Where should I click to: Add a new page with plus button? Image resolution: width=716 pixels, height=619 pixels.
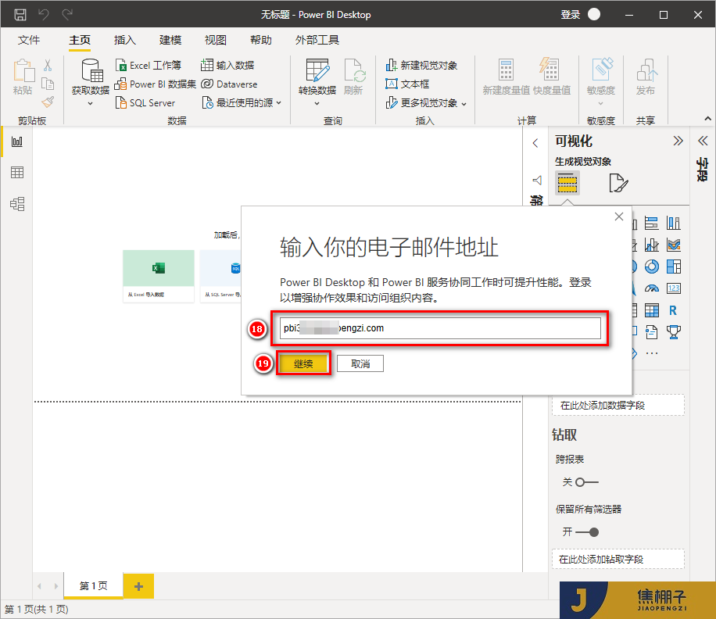point(139,586)
